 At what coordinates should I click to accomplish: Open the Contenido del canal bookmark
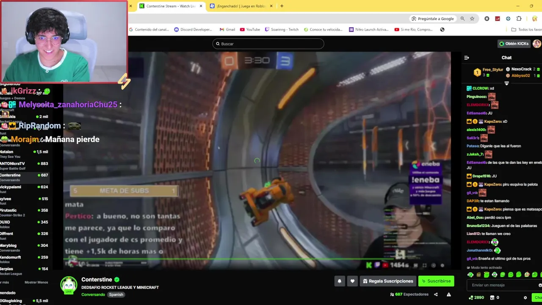point(149,30)
